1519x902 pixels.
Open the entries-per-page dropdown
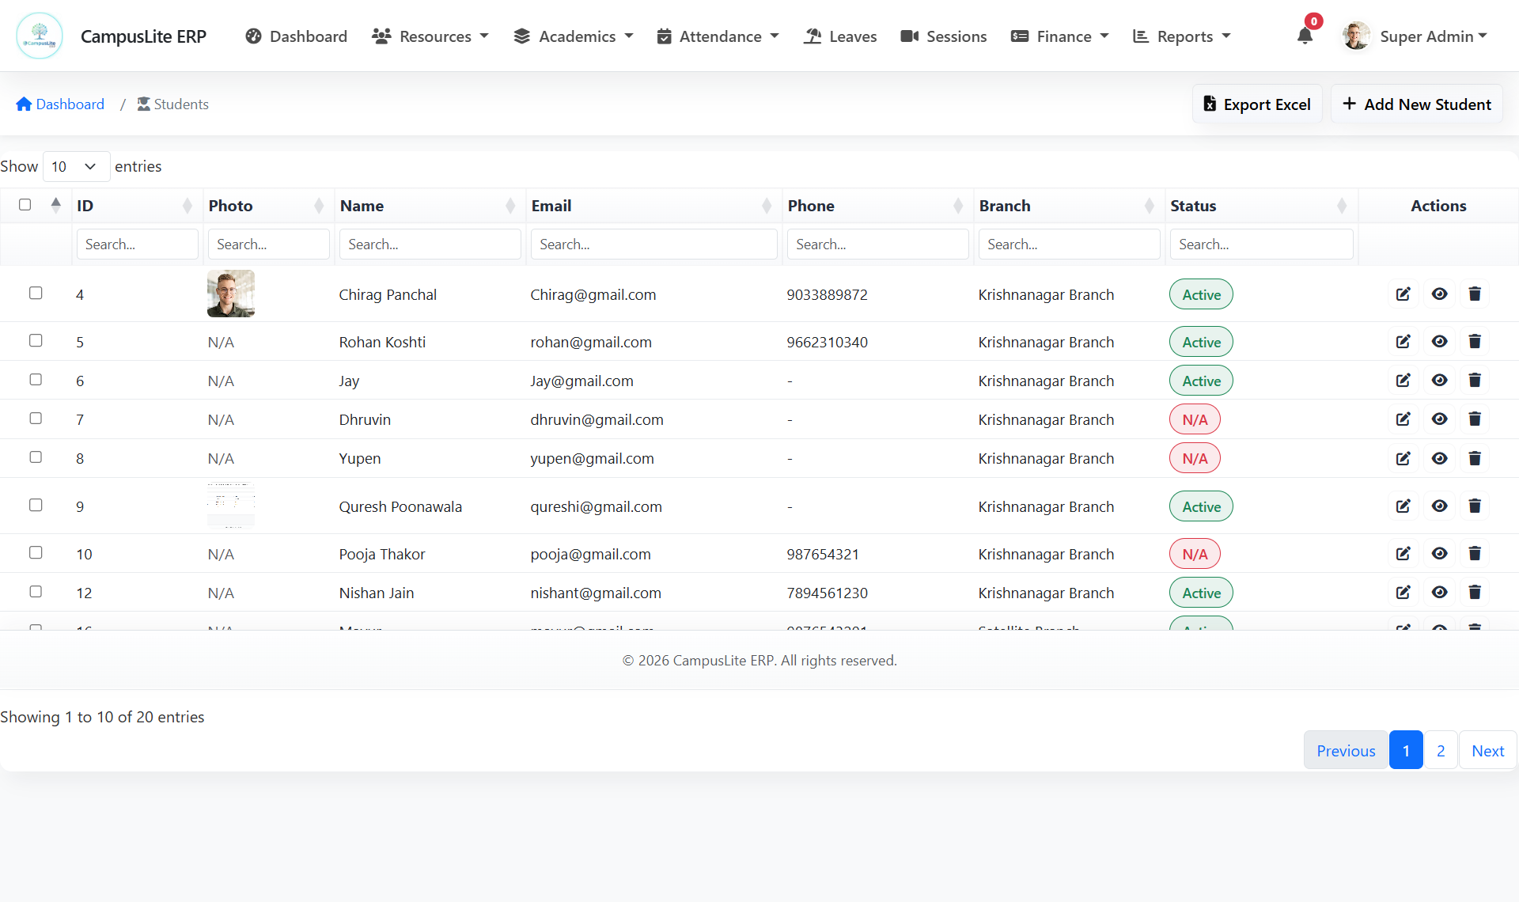pyautogui.click(x=76, y=166)
